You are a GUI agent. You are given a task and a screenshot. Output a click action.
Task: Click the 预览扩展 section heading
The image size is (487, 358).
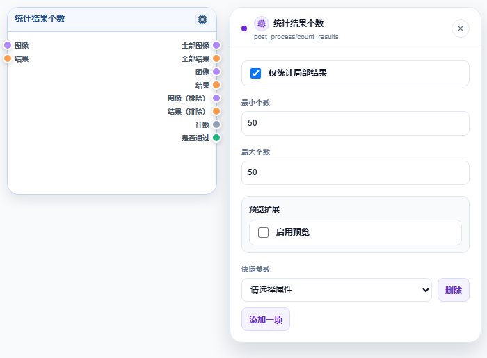click(x=264, y=209)
